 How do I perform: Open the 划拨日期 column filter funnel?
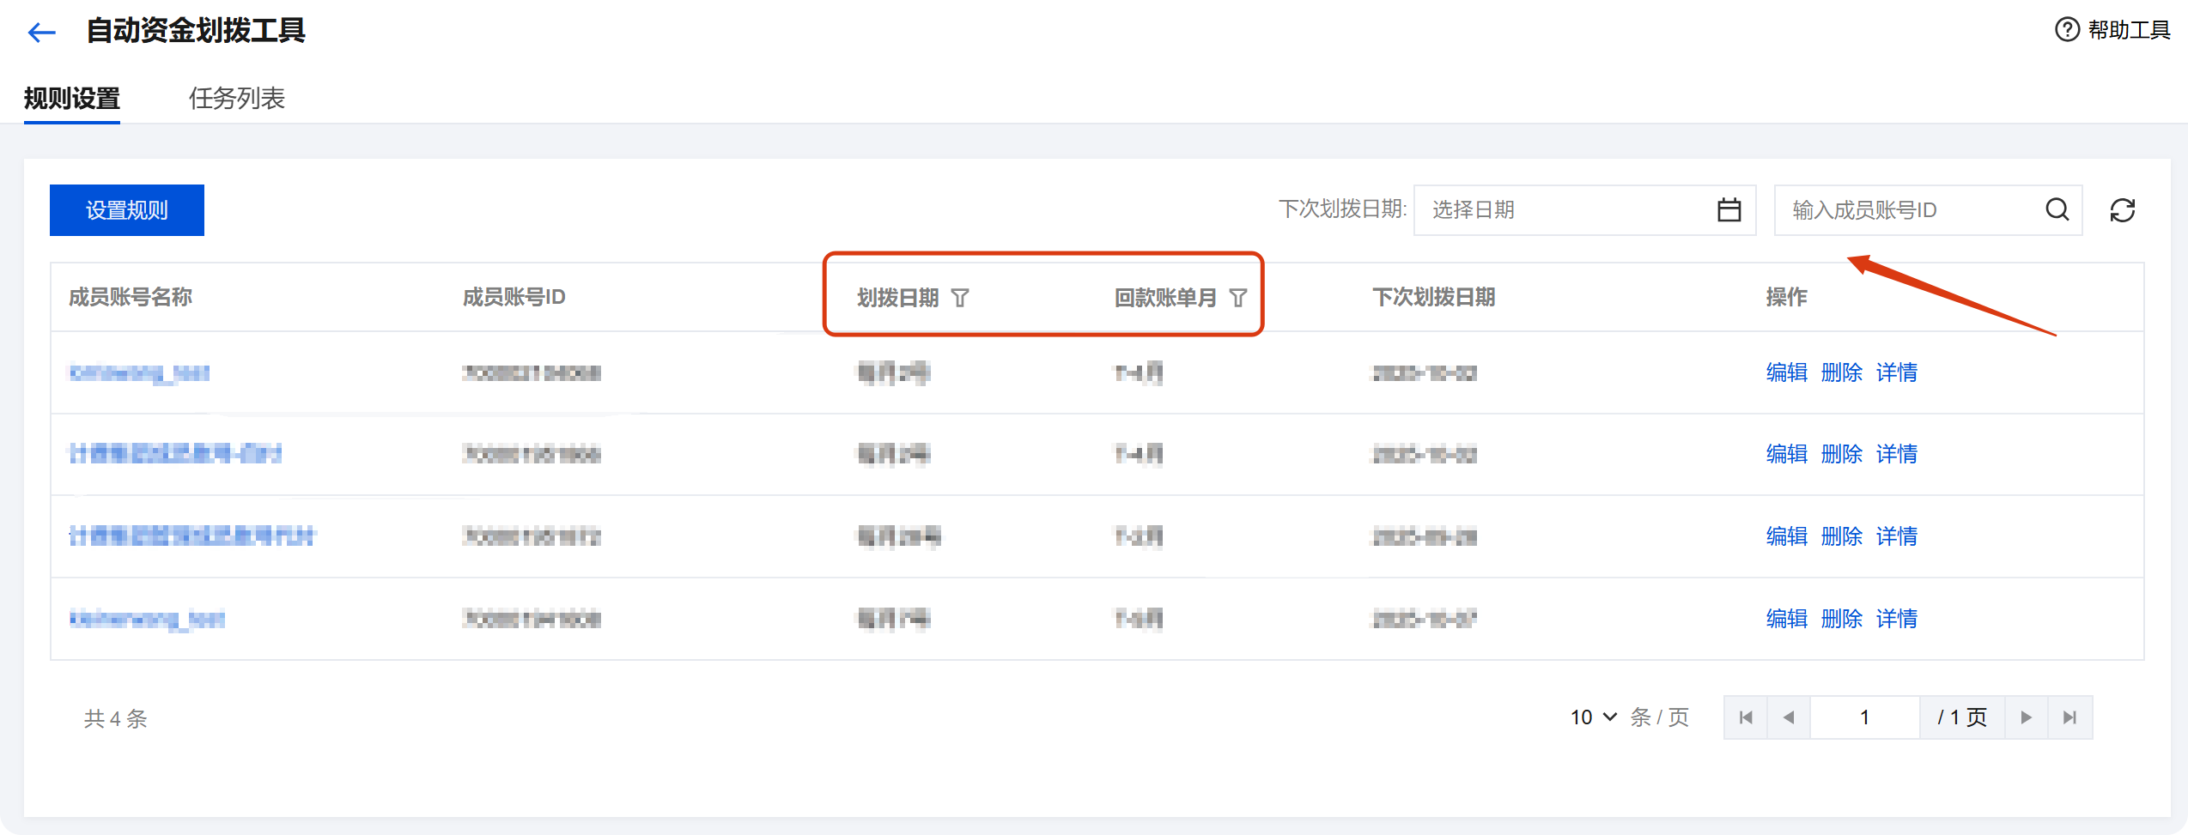tap(960, 298)
